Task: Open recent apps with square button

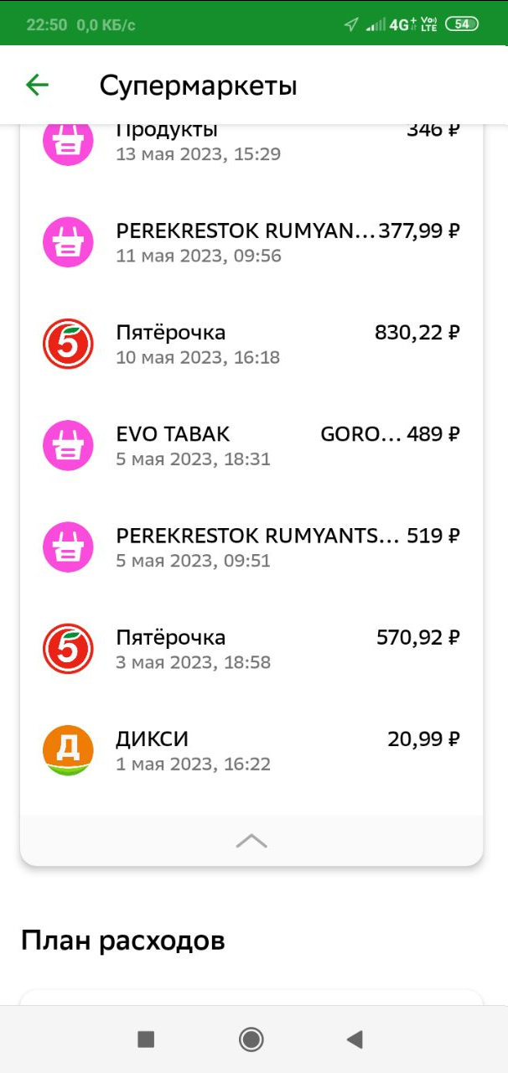Action: coord(146,1039)
